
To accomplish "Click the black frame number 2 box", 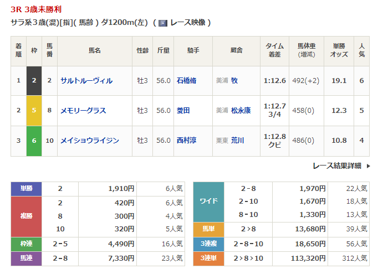I will click(34, 81).
